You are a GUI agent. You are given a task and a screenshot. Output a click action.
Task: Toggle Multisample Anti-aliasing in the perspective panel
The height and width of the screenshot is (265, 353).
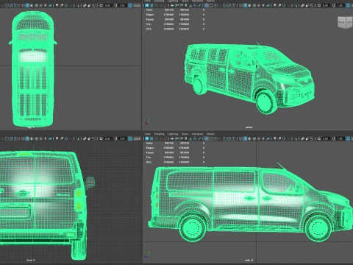[284, 5]
